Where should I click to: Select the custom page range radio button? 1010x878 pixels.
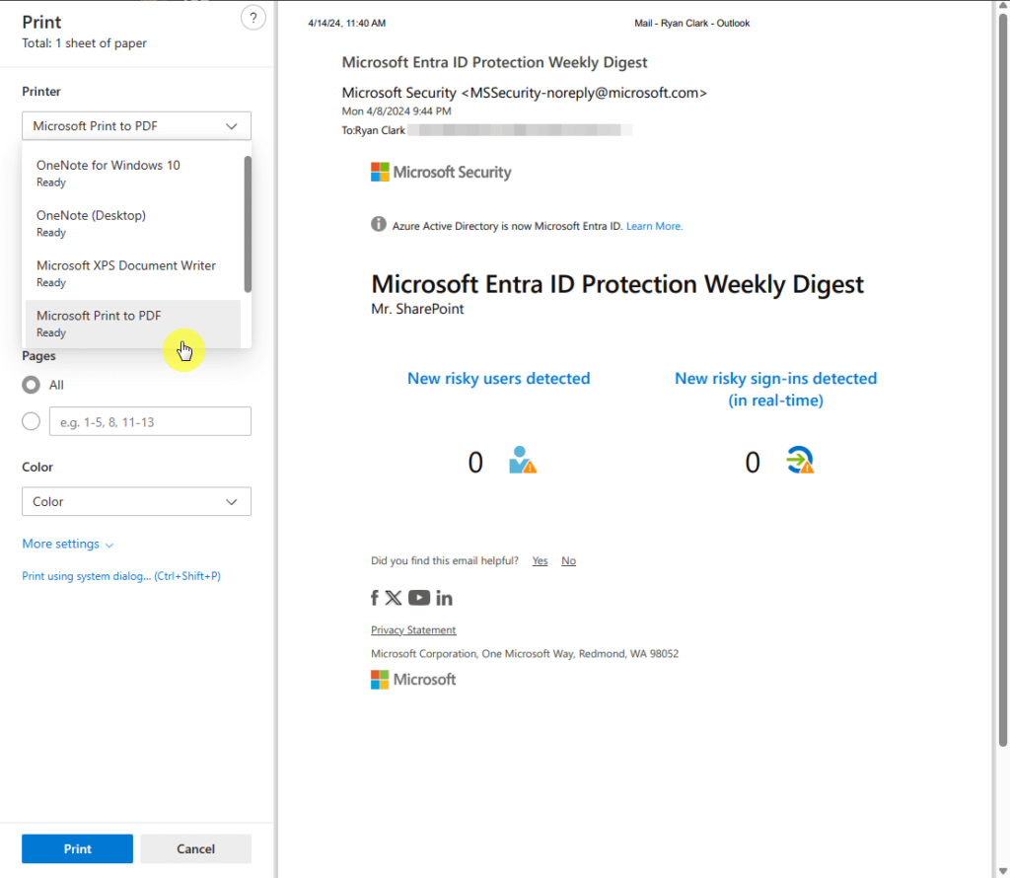pos(31,421)
